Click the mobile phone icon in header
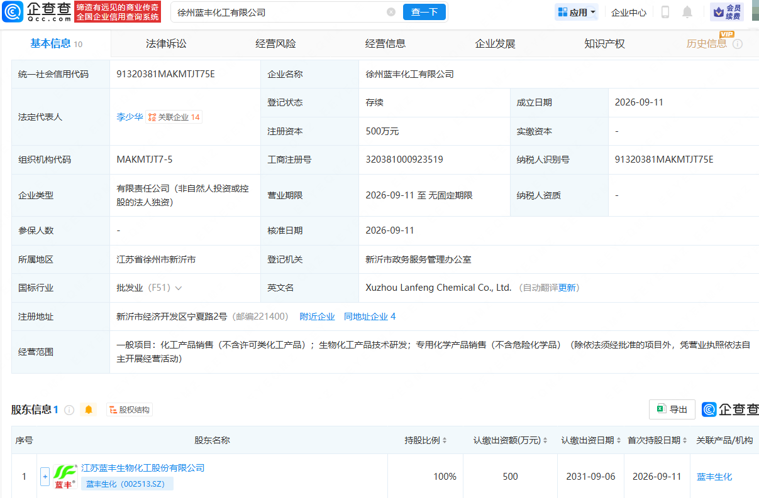 pos(665,12)
